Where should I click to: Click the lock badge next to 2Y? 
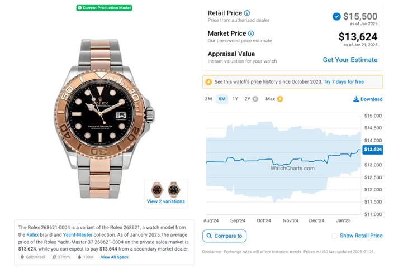coord(255,99)
